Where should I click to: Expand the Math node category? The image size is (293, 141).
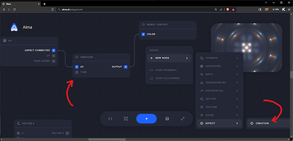click(219, 74)
